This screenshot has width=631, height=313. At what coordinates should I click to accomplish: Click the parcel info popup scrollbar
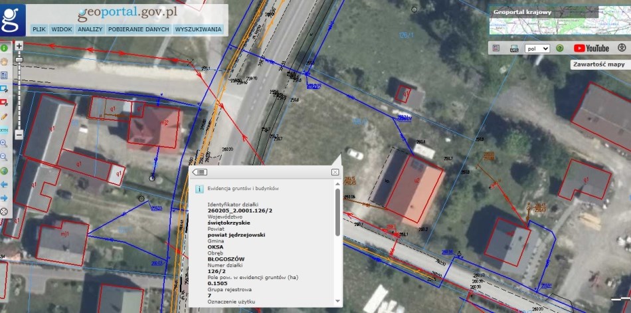click(x=337, y=213)
